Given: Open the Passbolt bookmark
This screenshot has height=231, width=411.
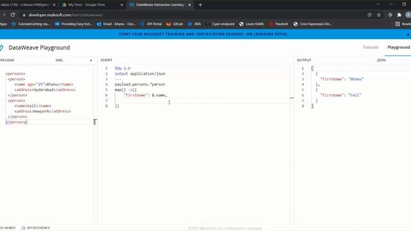Looking at the screenshot, I should pos(278,24).
